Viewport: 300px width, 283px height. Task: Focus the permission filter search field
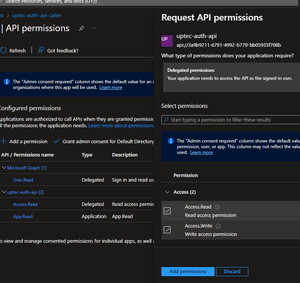pos(232,120)
